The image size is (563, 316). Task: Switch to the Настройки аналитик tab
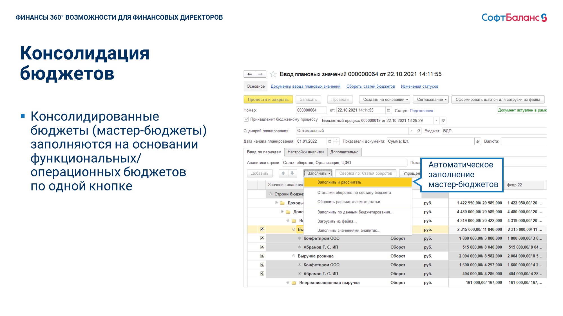(306, 152)
